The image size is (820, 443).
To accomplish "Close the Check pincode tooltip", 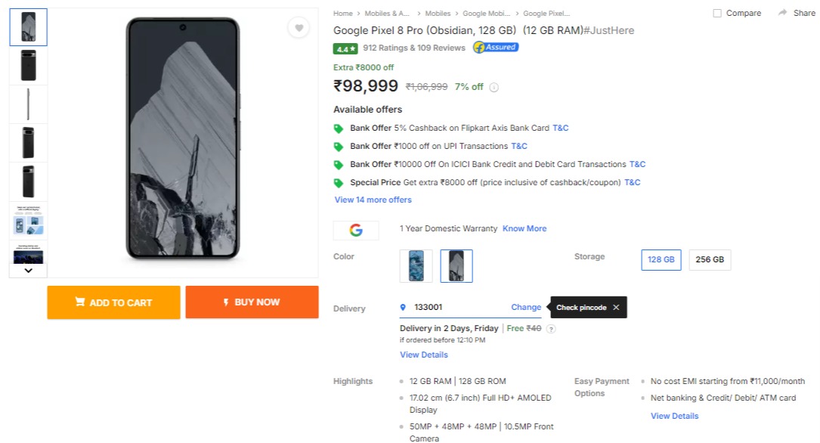I will (x=616, y=308).
